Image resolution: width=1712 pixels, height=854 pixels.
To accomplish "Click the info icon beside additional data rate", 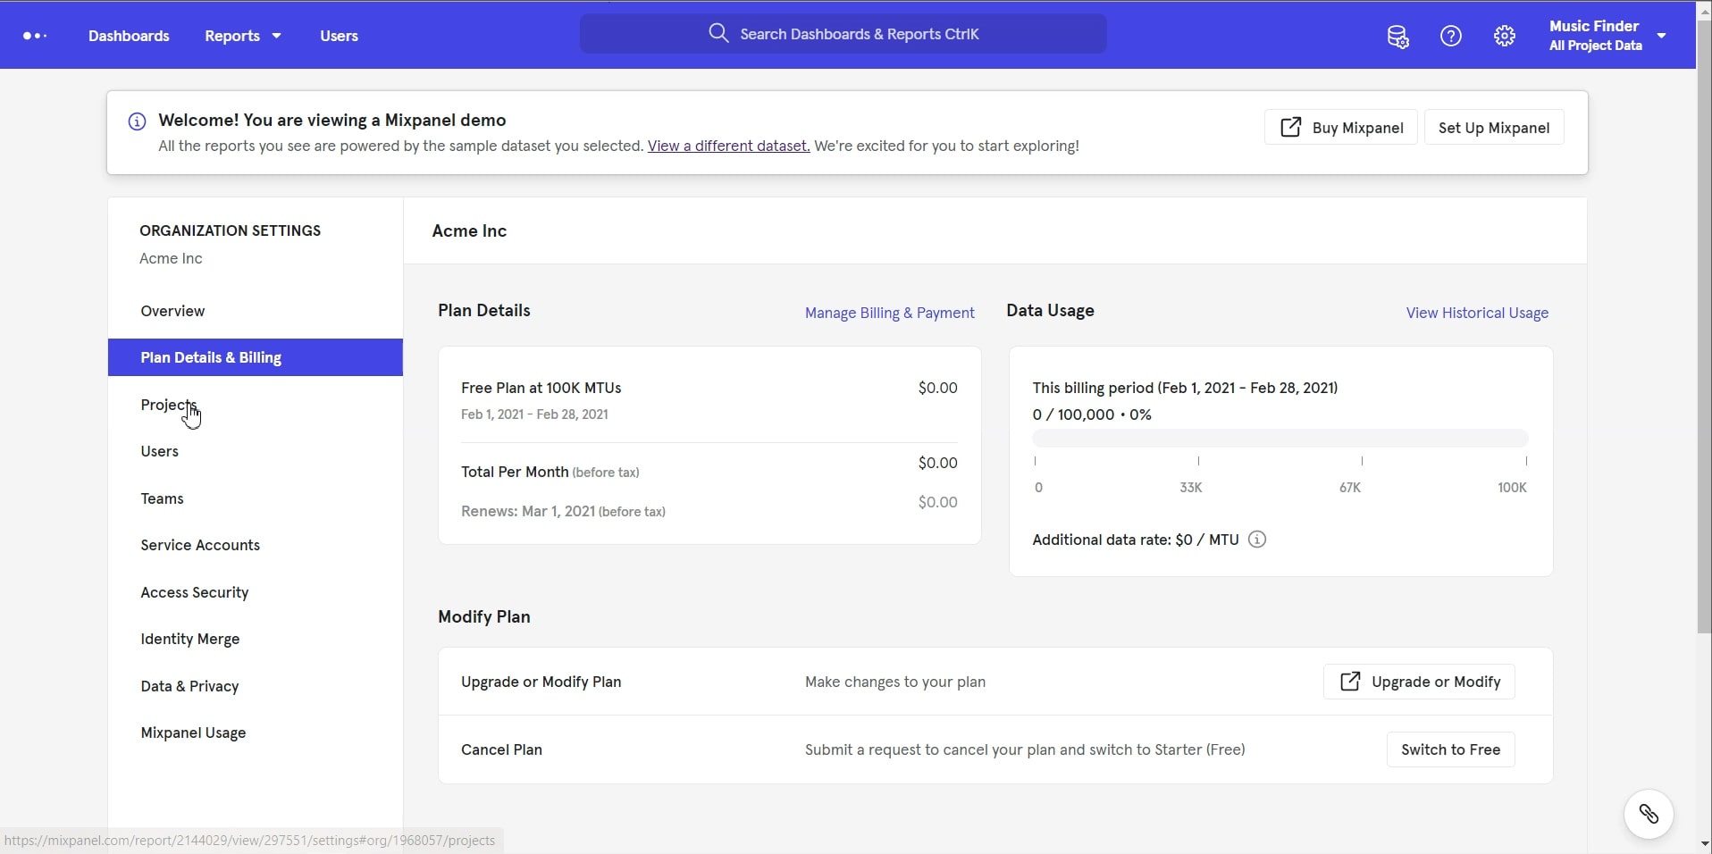I will click(x=1256, y=540).
